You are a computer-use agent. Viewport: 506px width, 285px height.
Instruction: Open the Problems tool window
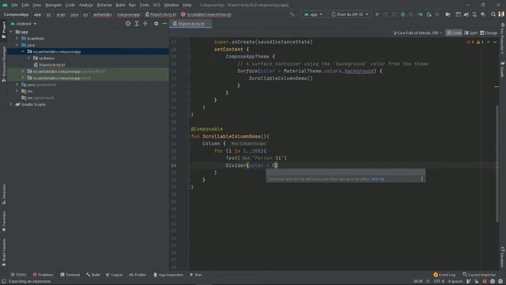pyautogui.click(x=43, y=275)
